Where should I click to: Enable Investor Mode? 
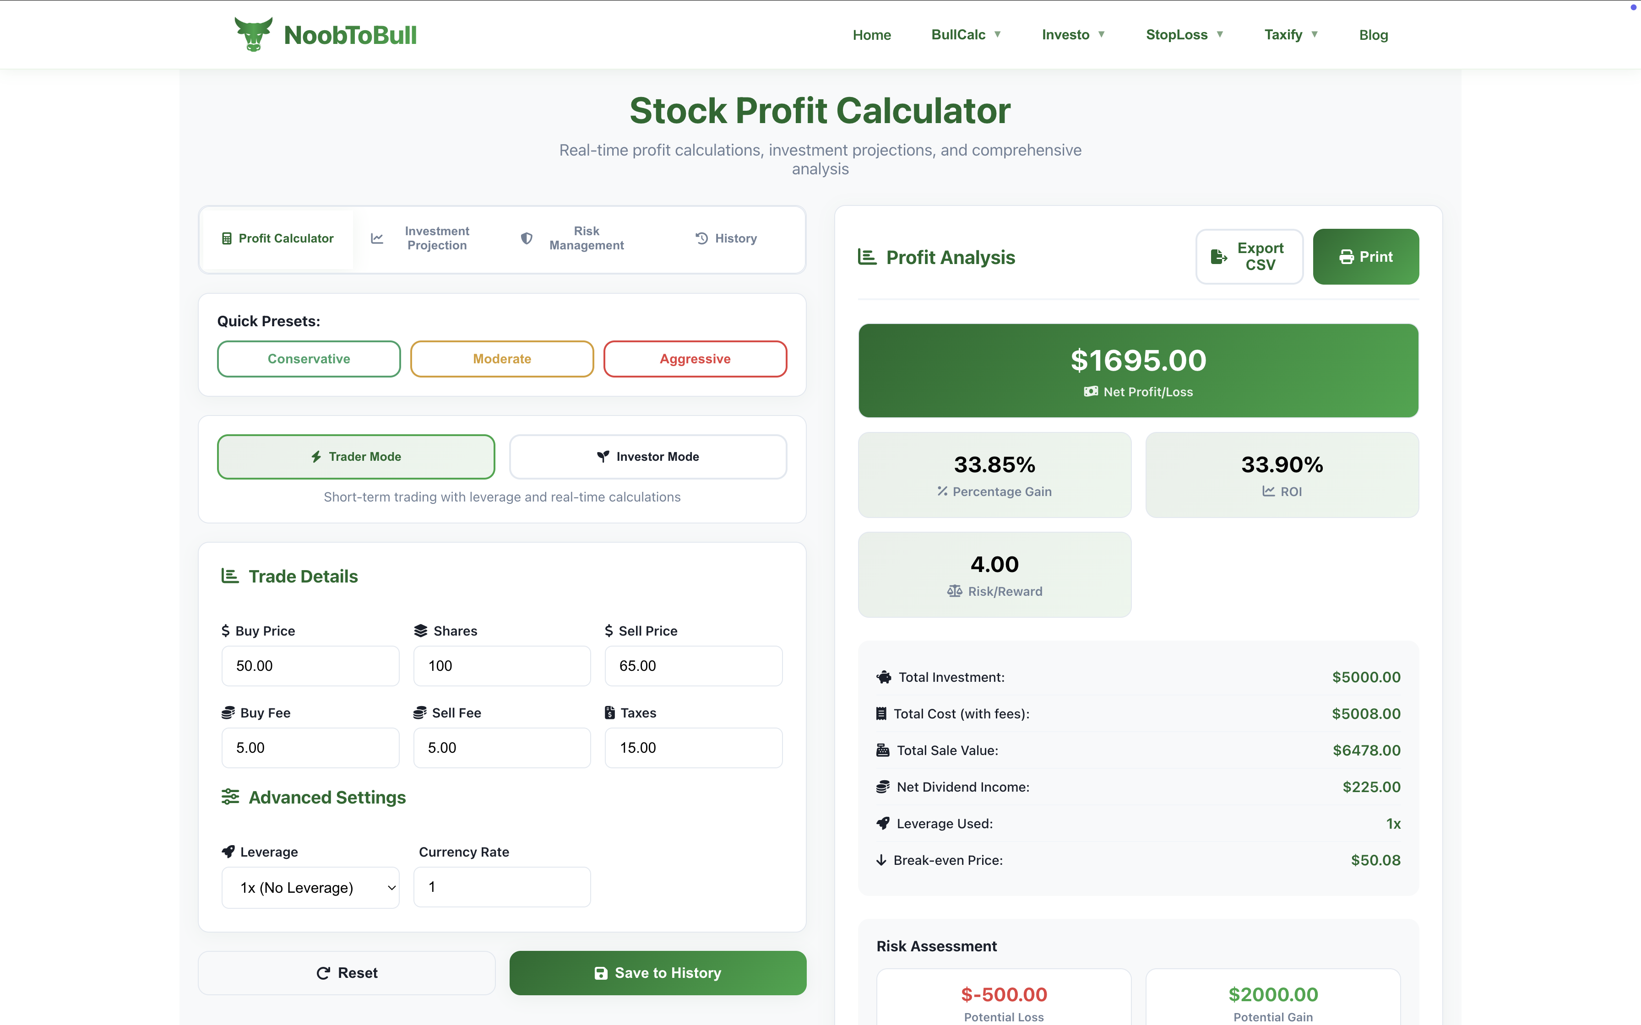pos(647,456)
